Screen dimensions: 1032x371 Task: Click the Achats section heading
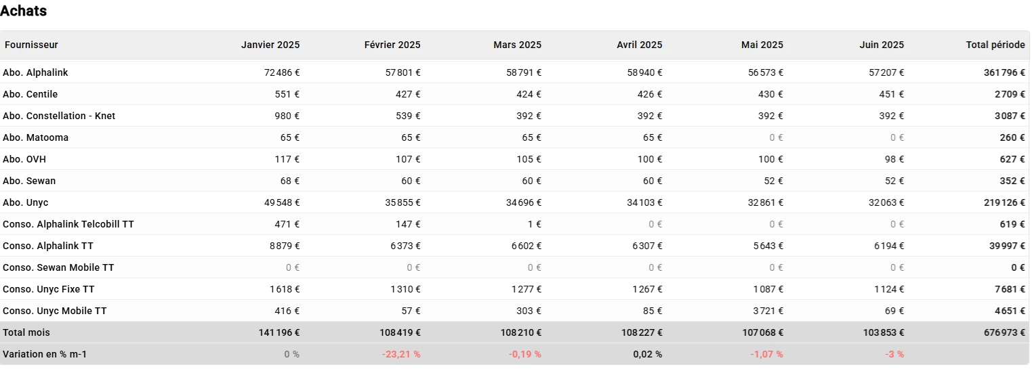tap(23, 11)
